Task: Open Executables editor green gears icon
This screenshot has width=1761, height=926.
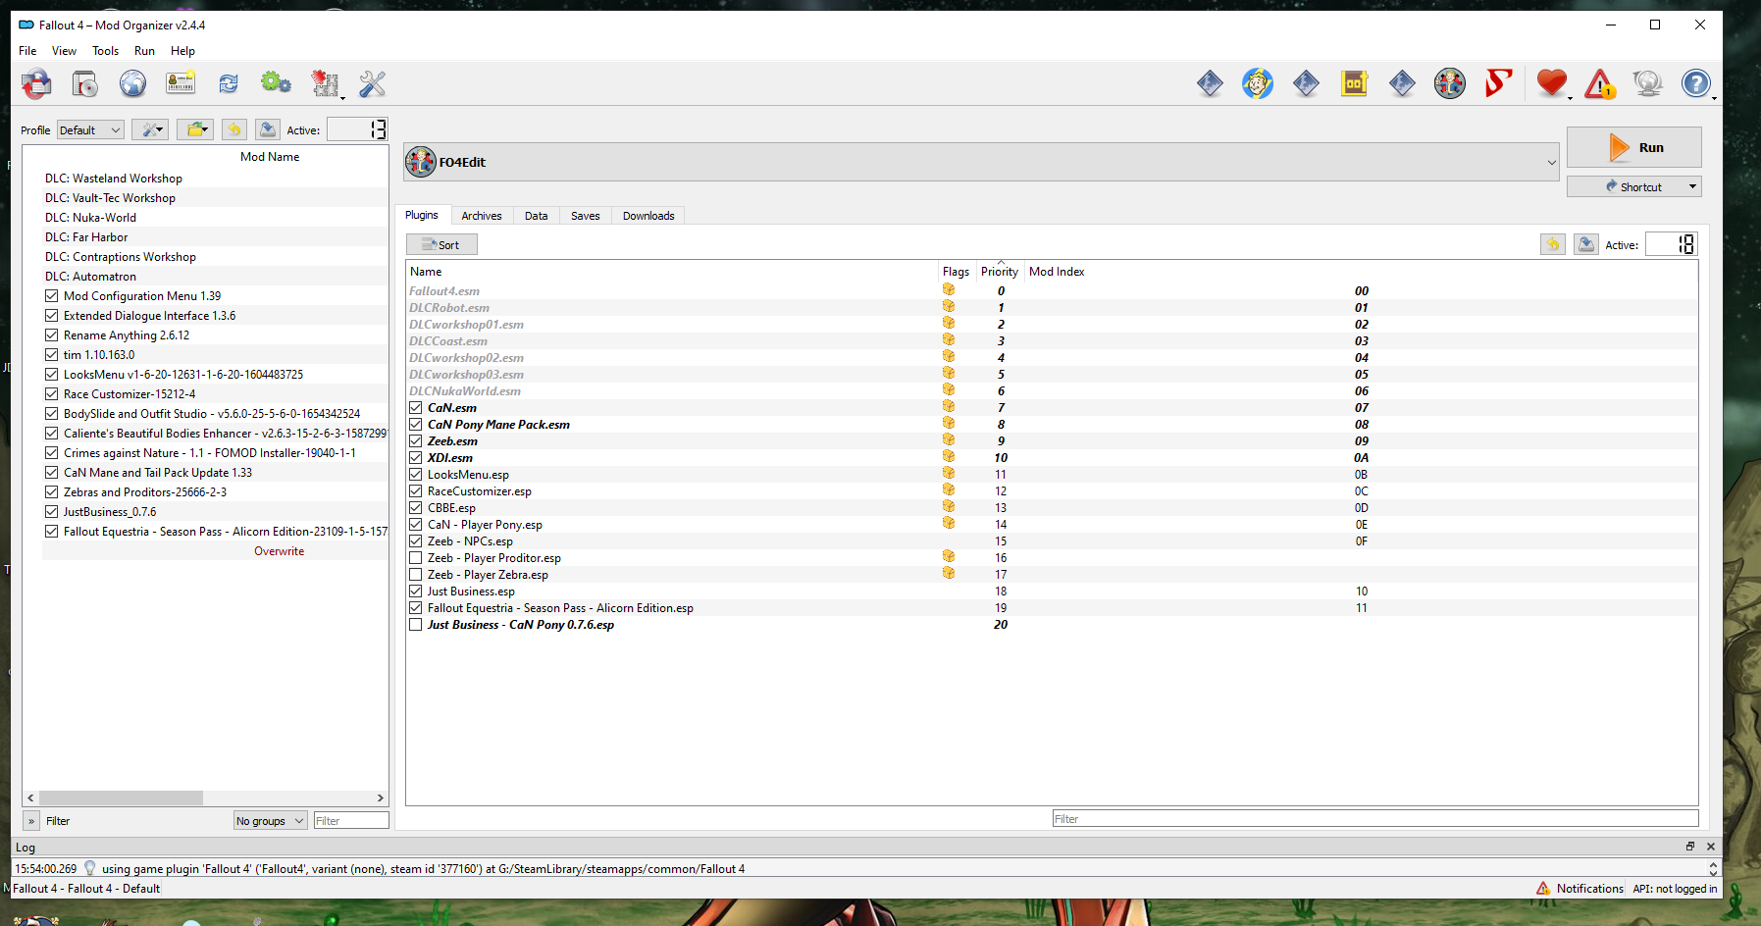Action: pos(276,84)
